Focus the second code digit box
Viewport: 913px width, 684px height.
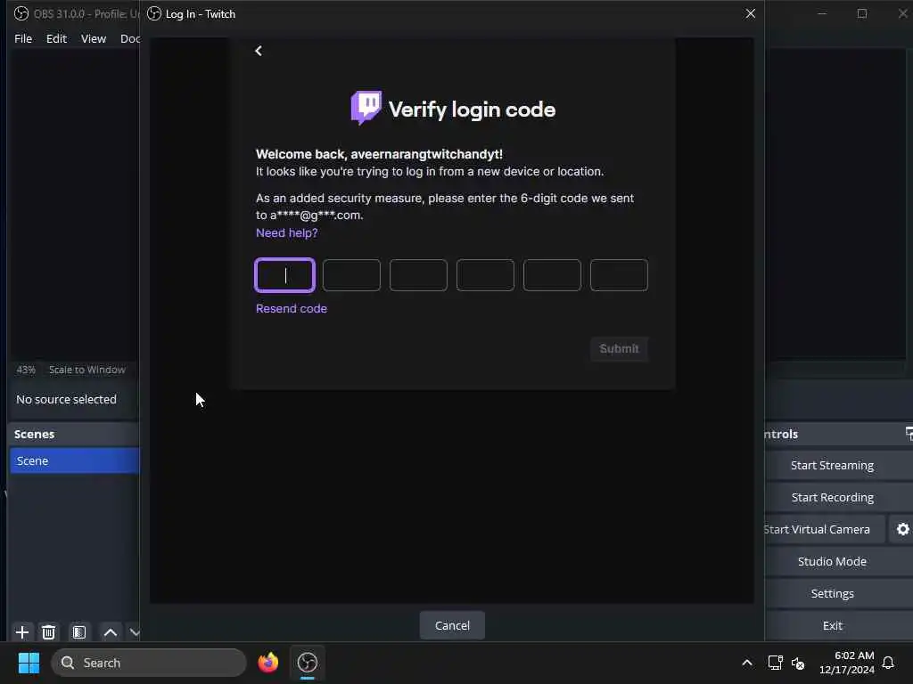coord(351,275)
